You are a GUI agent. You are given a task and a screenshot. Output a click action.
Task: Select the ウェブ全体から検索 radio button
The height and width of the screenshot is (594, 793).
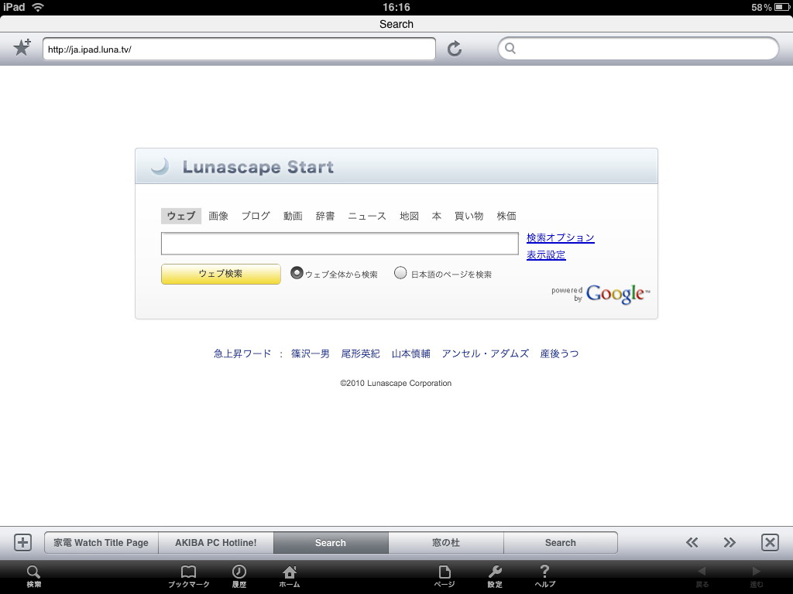[296, 272]
